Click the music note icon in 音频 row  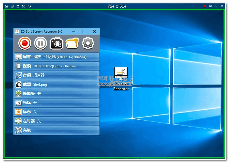pos(19,75)
